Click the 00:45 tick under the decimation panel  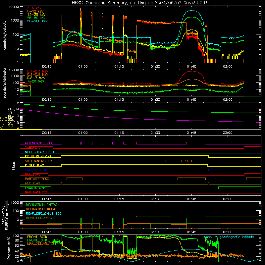[47, 232]
